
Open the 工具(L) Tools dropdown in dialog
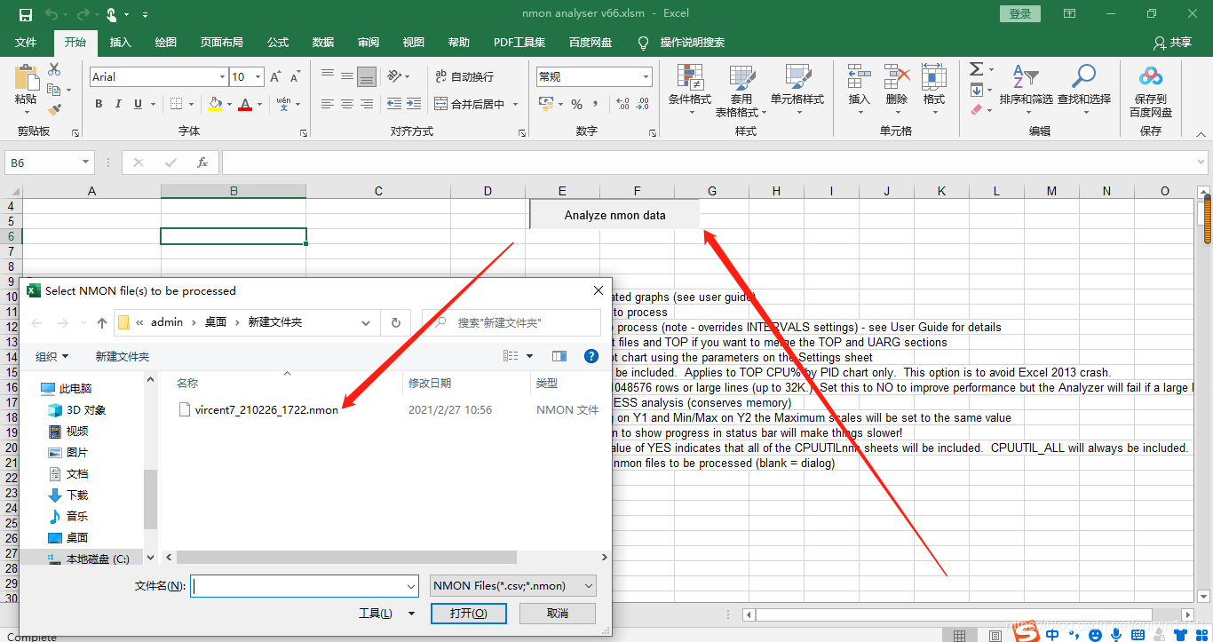[387, 613]
